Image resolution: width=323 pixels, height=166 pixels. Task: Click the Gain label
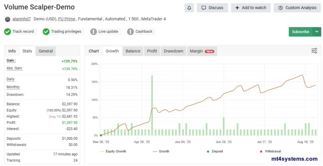(x=11, y=61)
